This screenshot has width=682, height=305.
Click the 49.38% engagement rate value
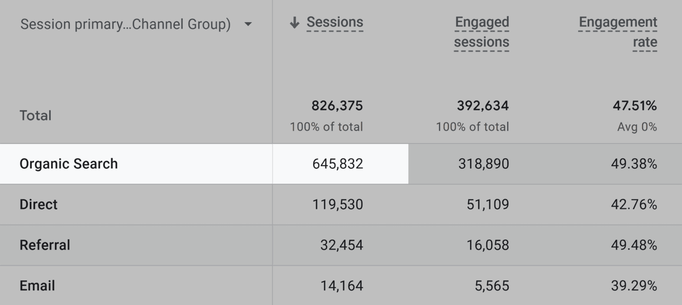click(633, 163)
